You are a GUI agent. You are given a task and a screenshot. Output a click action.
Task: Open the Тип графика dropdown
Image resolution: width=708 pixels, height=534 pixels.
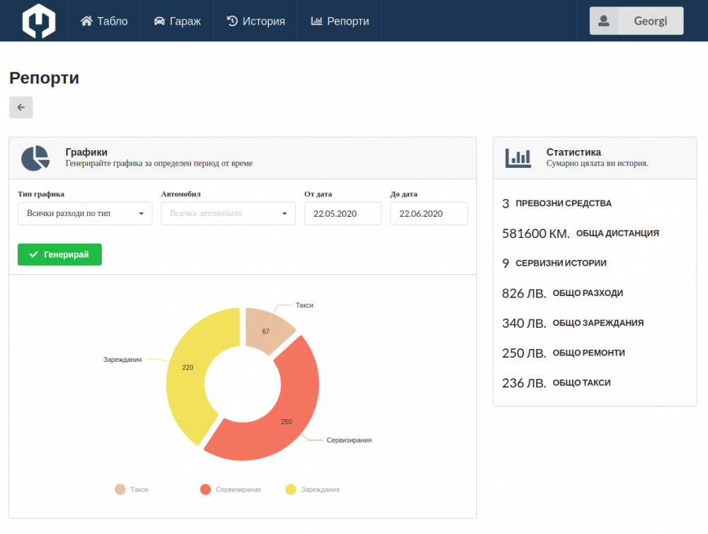[x=85, y=213]
